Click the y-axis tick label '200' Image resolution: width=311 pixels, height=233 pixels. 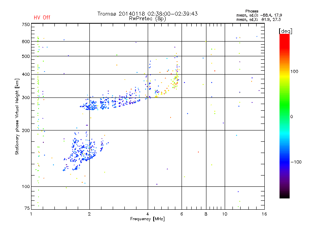(26, 130)
